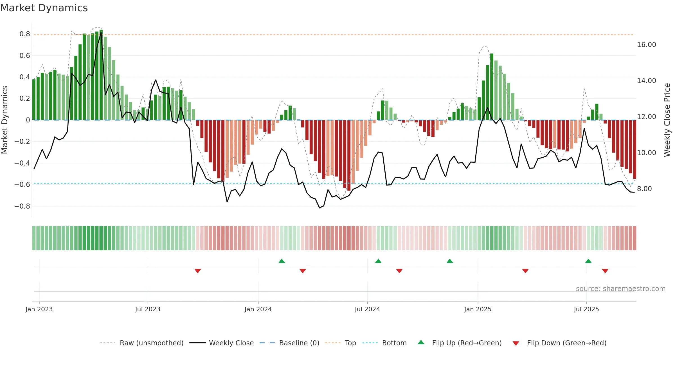Click the 8.00 price axis value
Viewport: 675px width, 380px height.
[645, 189]
